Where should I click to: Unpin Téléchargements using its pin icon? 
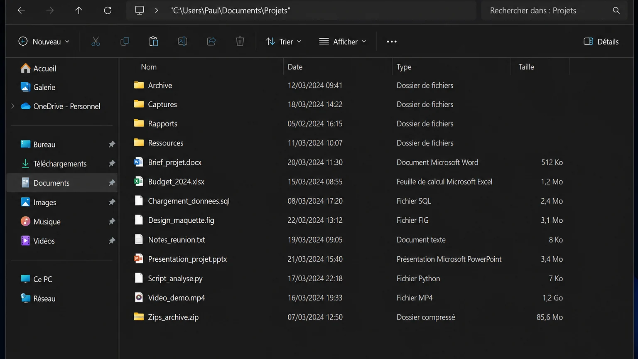(112, 164)
